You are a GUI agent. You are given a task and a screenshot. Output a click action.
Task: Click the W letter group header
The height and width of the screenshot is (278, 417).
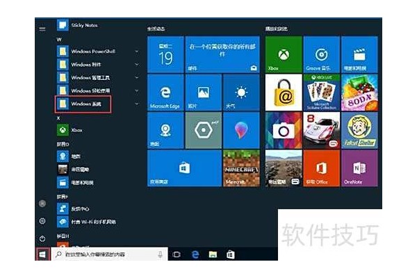pyautogui.click(x=59, y=40)
